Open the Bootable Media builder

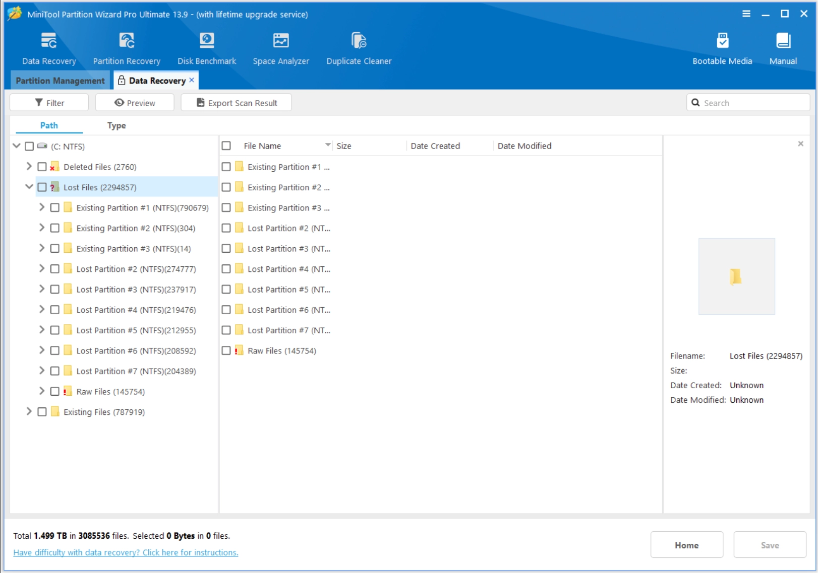722,49
